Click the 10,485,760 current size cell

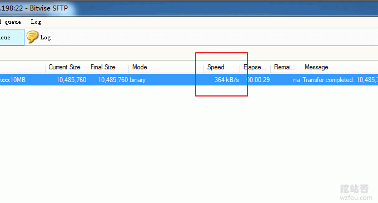point(71,80)
